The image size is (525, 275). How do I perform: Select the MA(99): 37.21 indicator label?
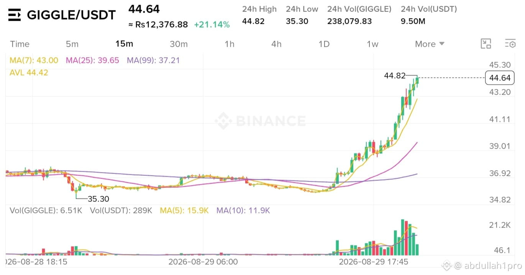(x=153, y=60)
